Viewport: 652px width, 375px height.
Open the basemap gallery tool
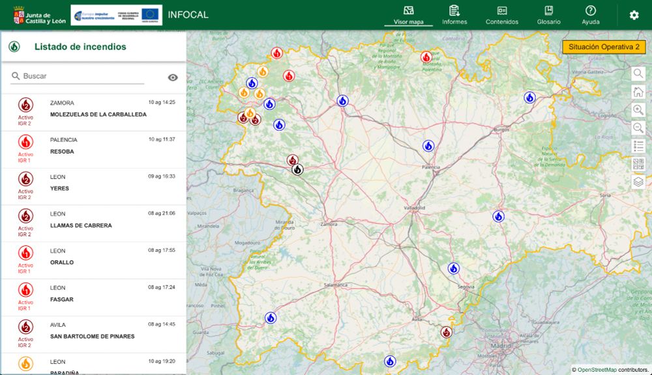[x=638, y=164]
